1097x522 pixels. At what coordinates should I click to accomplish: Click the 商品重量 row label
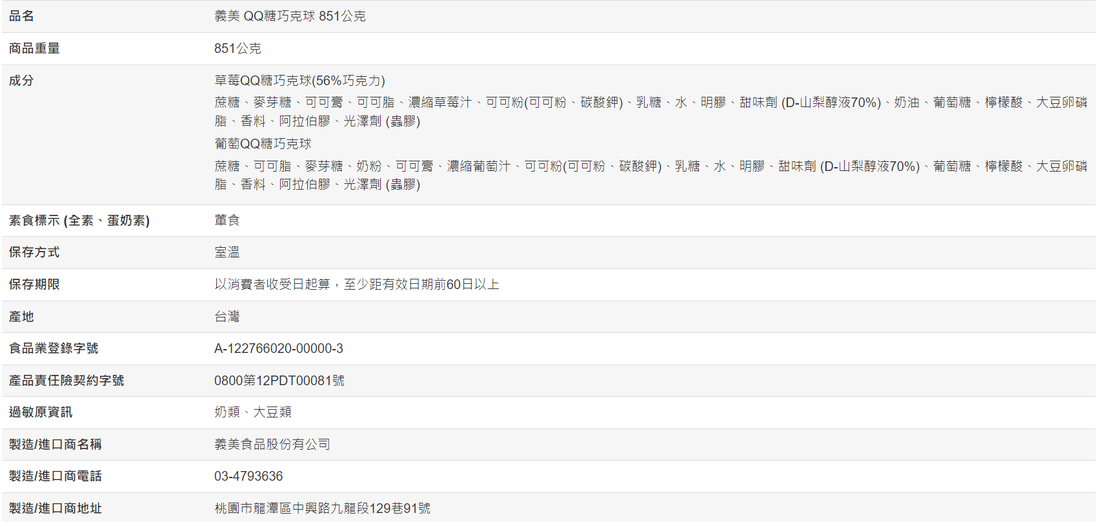(34, 48)
